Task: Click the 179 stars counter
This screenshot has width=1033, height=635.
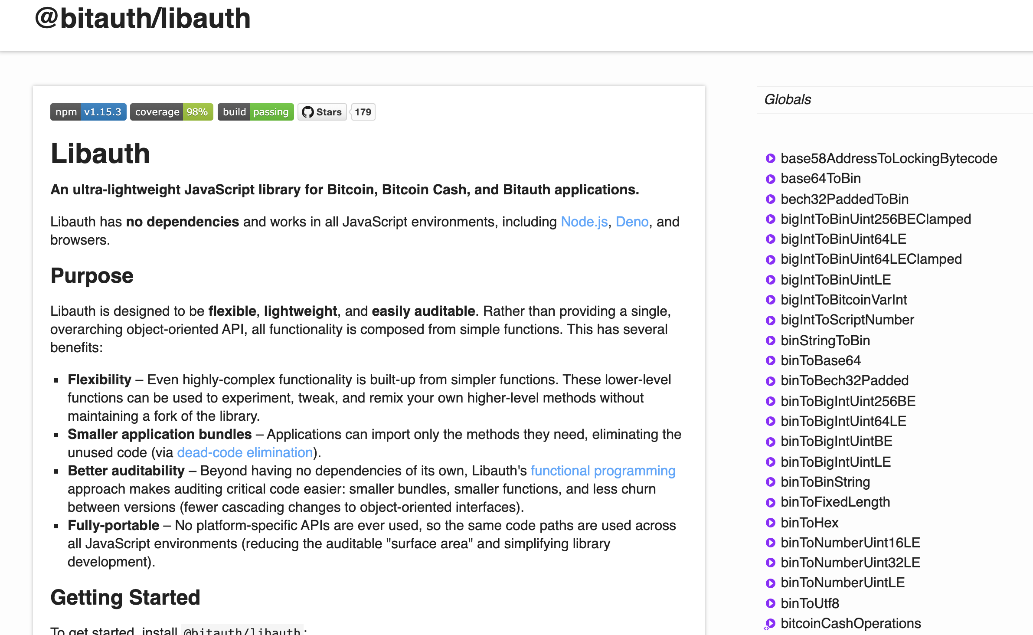Action: coord(363,112)
